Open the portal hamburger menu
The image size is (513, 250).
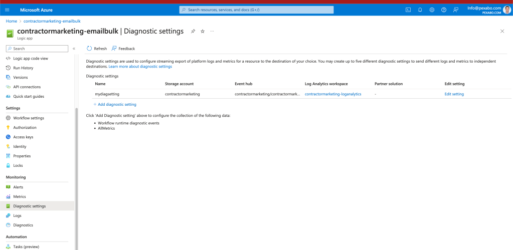7,10
